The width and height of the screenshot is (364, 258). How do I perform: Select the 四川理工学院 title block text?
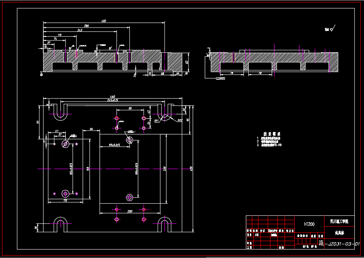[x=339, y=221]
